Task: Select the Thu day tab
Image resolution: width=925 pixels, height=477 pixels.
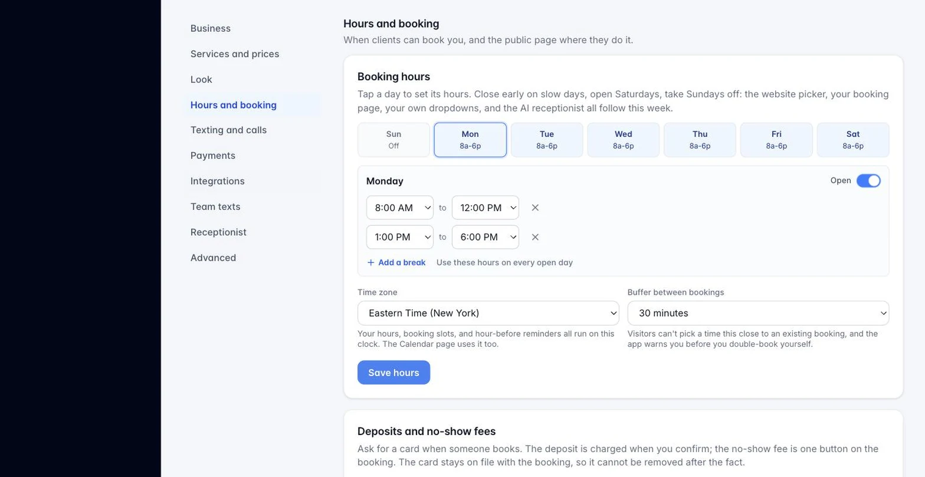Action: click(x=700, y=140)
